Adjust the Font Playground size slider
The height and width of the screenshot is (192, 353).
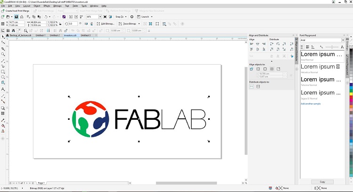332,47
